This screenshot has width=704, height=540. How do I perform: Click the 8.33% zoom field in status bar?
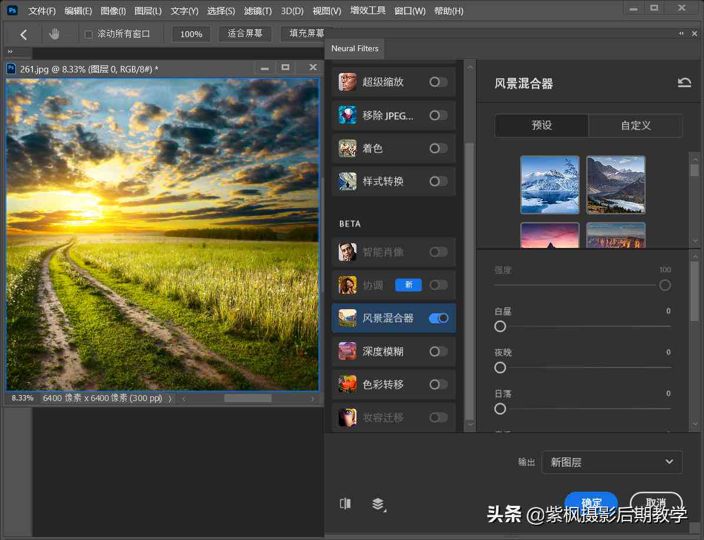(22, 398)
